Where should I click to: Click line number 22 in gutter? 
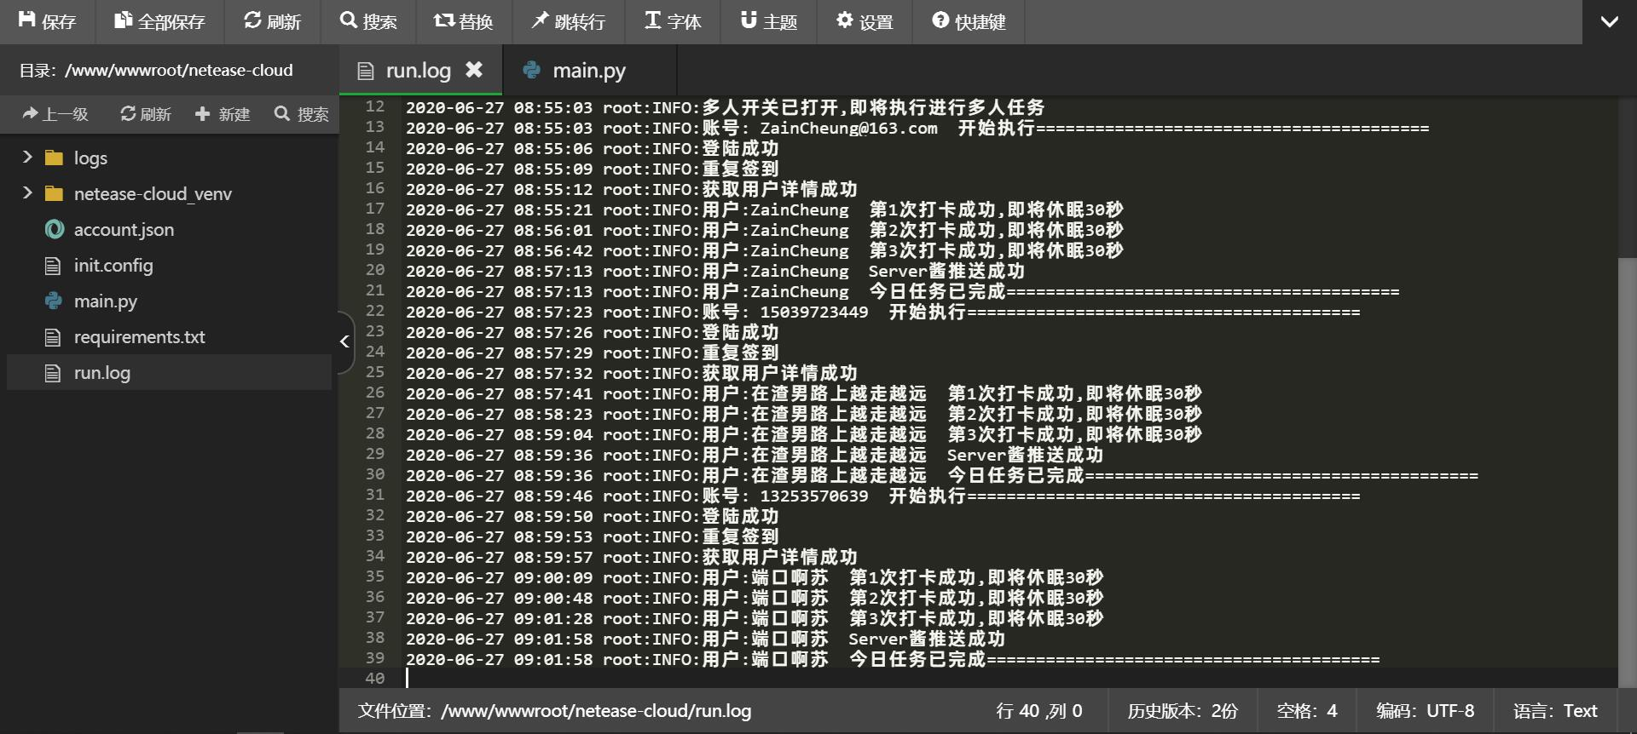point(374,311)
